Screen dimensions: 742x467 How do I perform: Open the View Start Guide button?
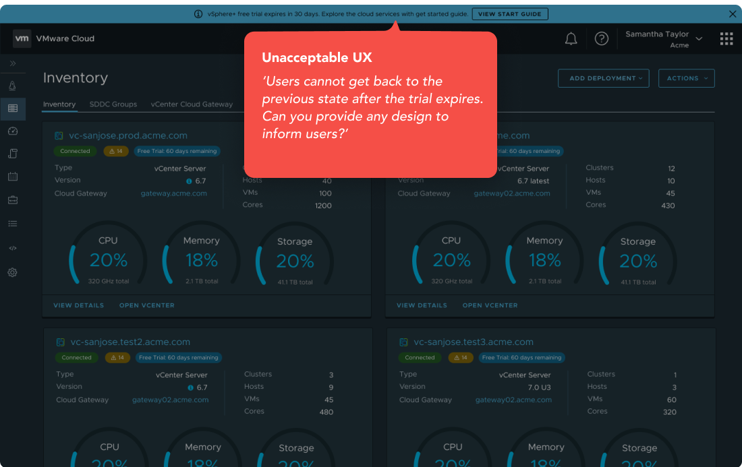(510, 14)
